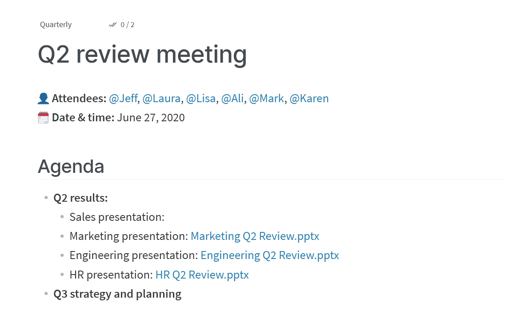Click the @Mark mention
529x319 pixels.
(266, 99)
